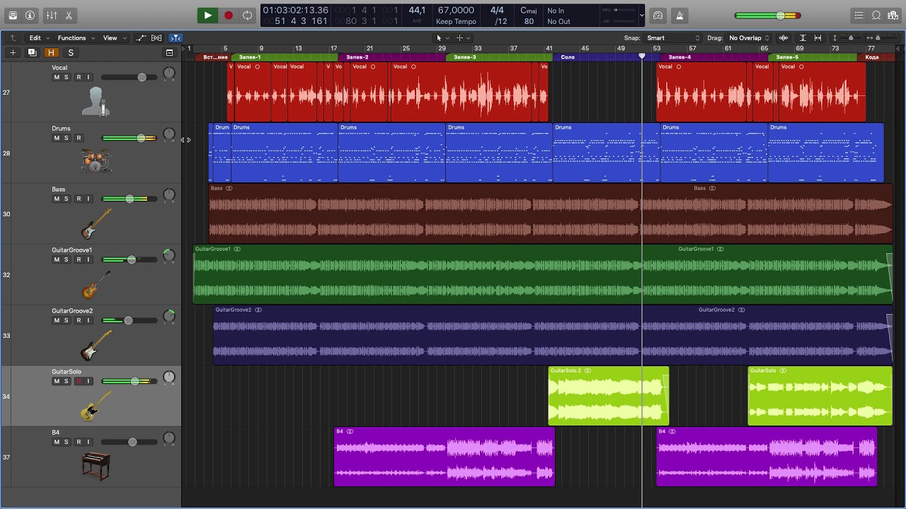Open the Inspector panel
The height and width of the screenshot is (509, 906).
coord(30,15)
